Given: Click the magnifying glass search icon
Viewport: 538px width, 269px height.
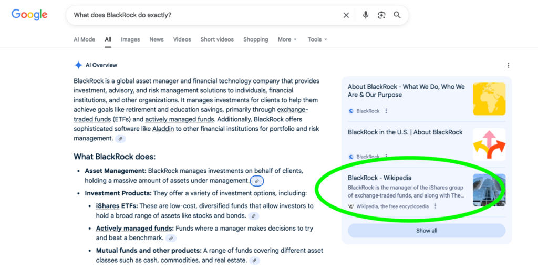Looking at the screenshot, I should 397,15.
